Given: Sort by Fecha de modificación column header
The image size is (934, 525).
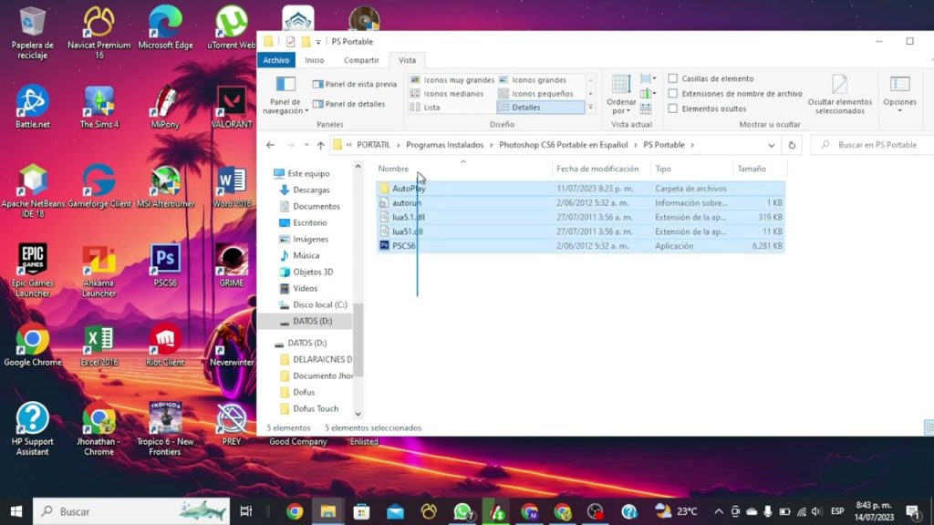Looking at the screenshot, I should point(597,169).
